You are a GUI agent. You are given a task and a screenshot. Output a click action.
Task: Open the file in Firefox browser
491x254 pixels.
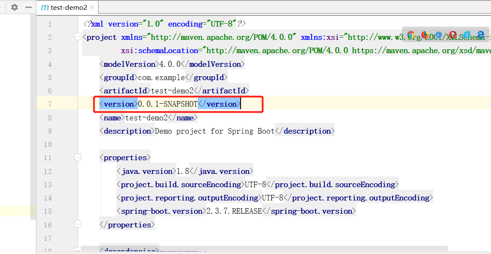[425, 34]
